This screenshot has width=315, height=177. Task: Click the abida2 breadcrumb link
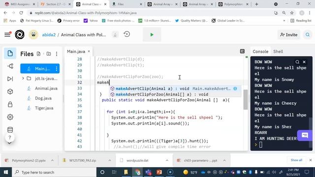click(x=49, y=35)
